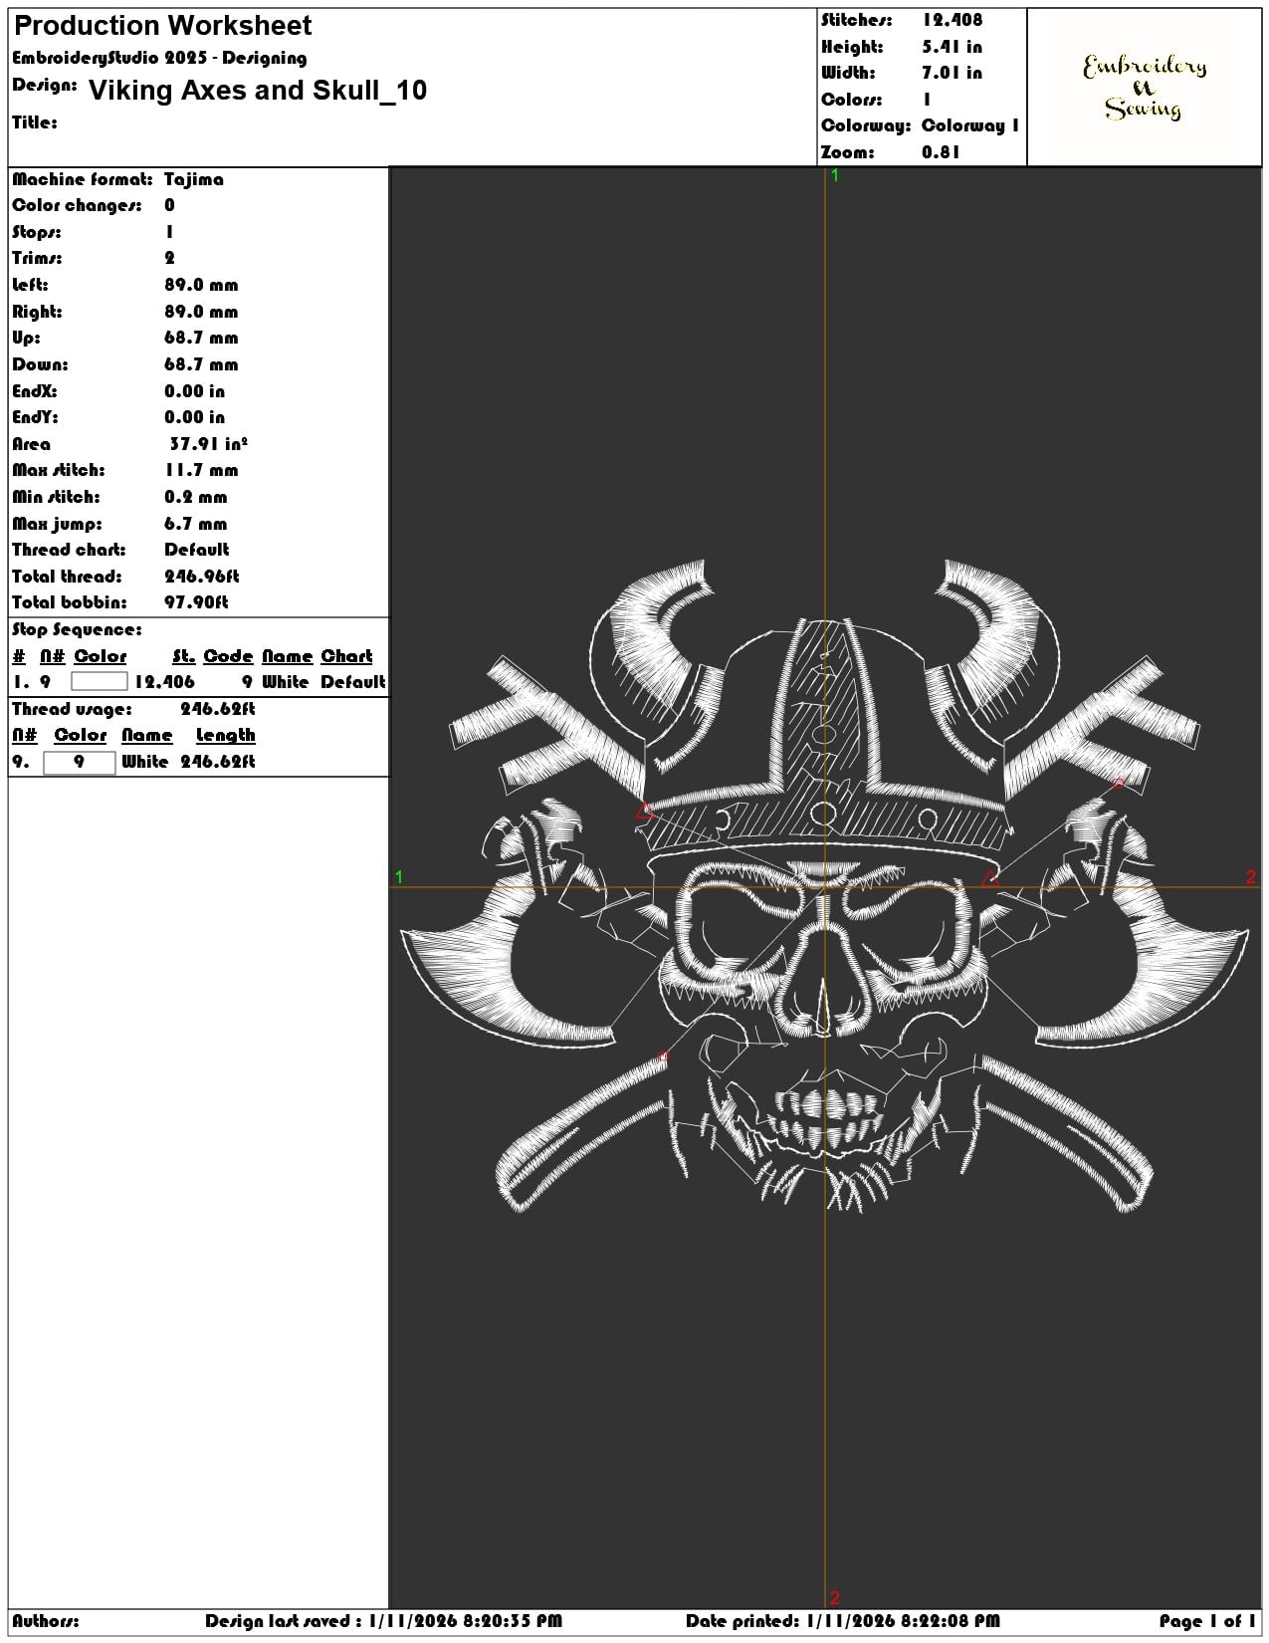Select max jump value '6.7 mm'
Viewport: 1269px width, 1643px height.
point(196,524)
